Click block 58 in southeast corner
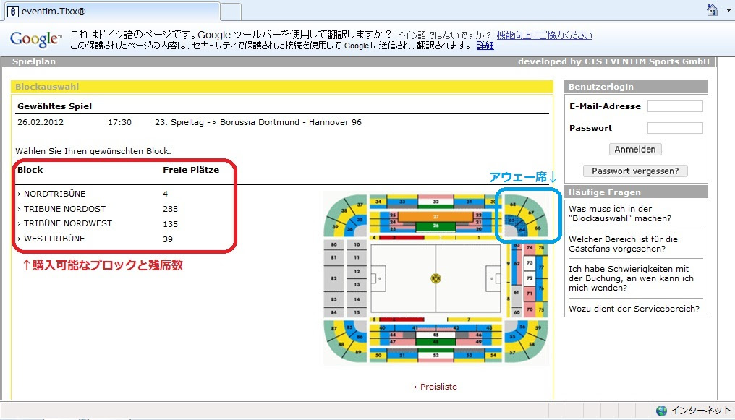The image size is (735, 420). (x=532, y=344)
